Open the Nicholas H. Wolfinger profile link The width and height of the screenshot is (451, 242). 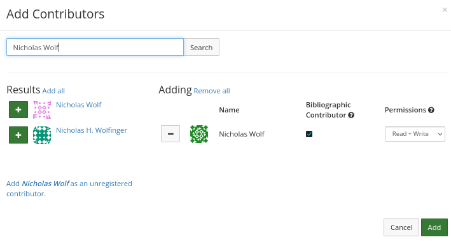click(92, 130)
